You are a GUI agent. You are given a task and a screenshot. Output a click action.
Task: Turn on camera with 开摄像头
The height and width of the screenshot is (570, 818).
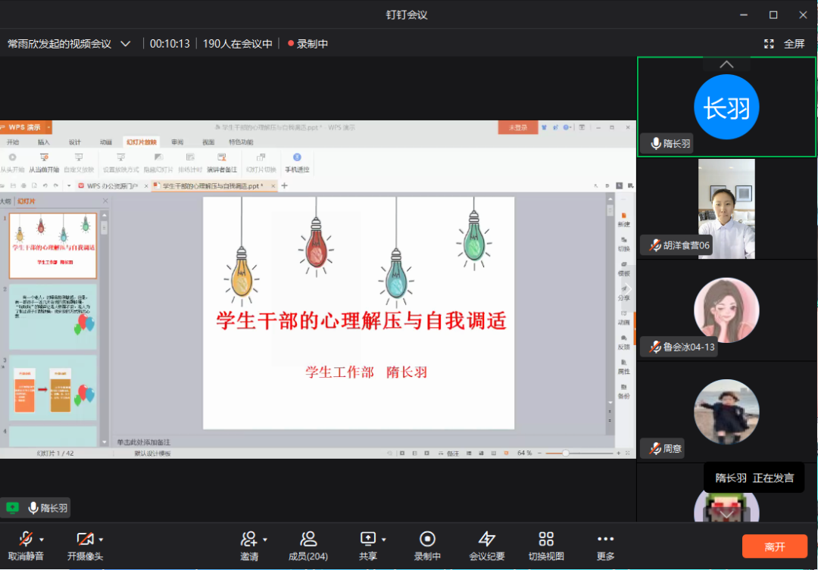point(84,540)
